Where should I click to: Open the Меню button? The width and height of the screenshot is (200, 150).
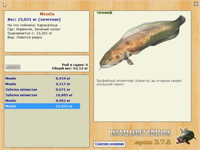[x=13, y=67]
